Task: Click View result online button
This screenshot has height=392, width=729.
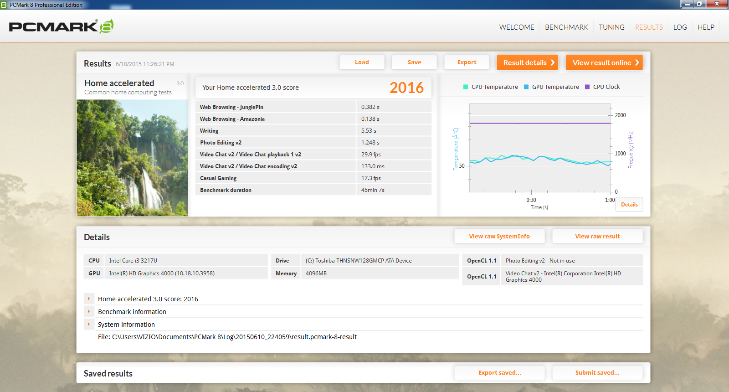Action: pos(604,62)
